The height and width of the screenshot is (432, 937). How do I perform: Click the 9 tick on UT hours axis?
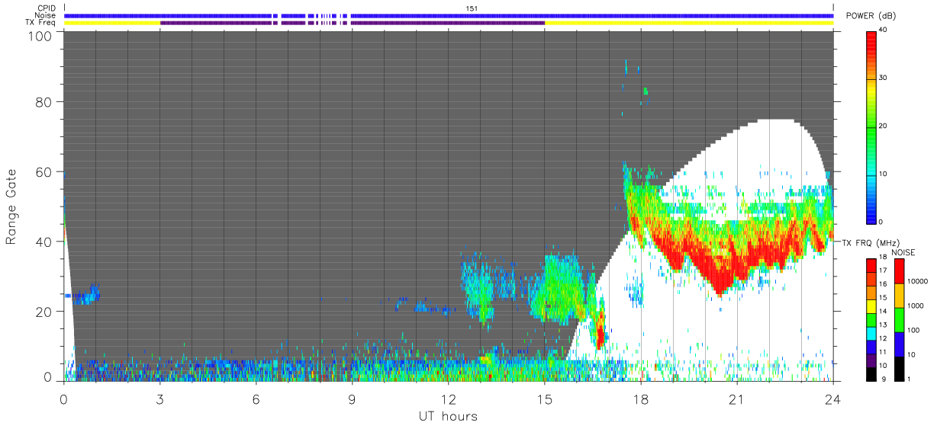[x=352, y=398]
